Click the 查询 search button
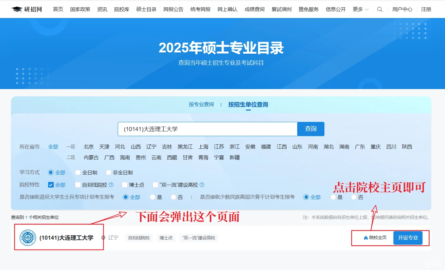This screenshot has height=270, width=445. 310,129
